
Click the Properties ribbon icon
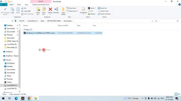83,9
